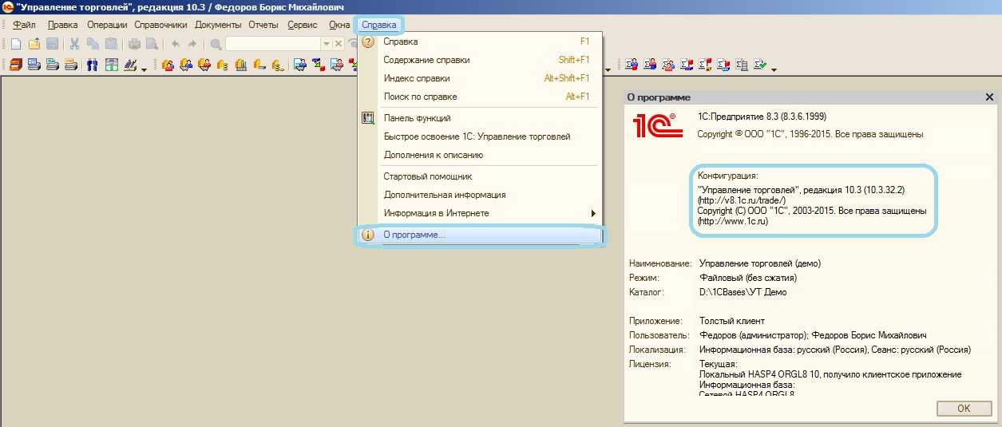Click OK in О программе dialog
Image resolution: width=1002 pixels, height=427 pixels.
(963, 408)
